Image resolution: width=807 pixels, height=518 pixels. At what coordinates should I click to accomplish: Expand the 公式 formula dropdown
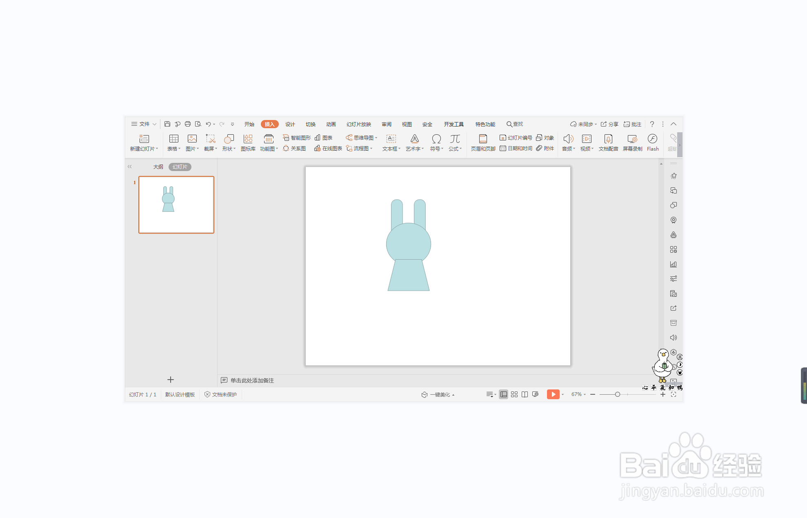461,149
